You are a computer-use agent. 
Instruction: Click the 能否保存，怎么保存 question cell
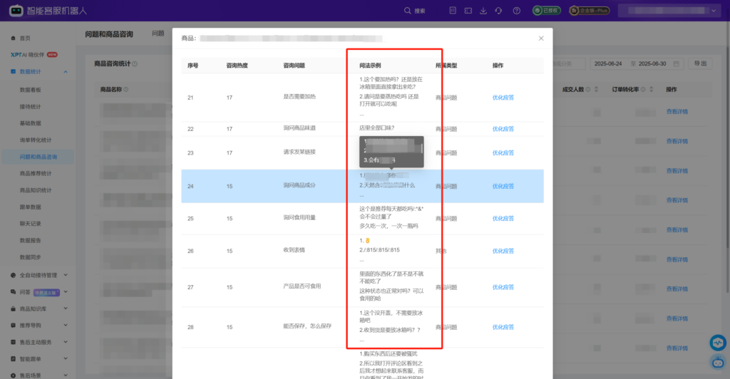point(307,326)
